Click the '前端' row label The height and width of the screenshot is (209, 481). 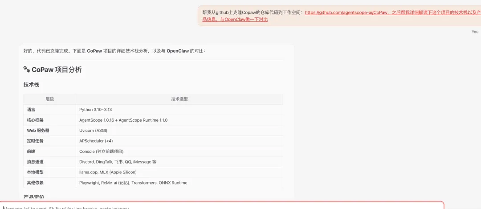click(x=31, y=152)
